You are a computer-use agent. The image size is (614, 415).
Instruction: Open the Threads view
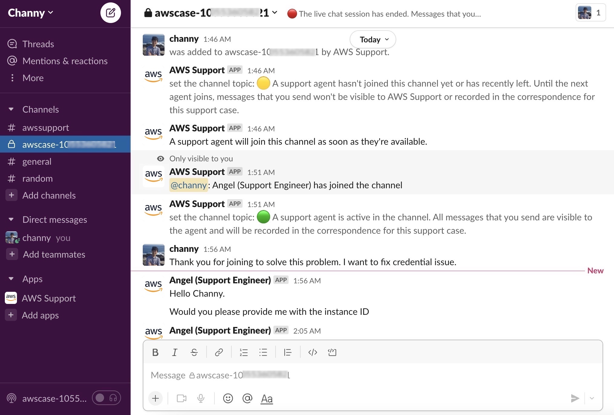pyautogui.click(x=38, y=44)
